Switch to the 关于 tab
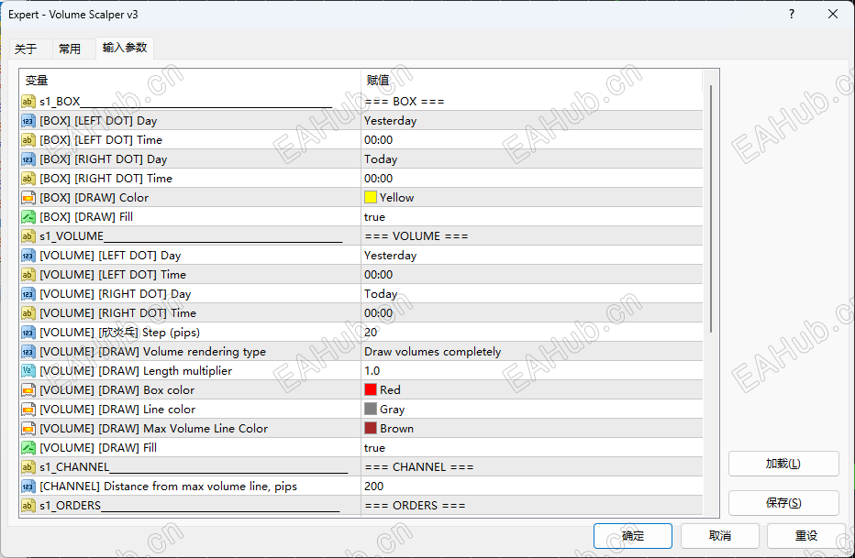Image resolution: width=855 pixels, height=558 pixels. (26, 49)
